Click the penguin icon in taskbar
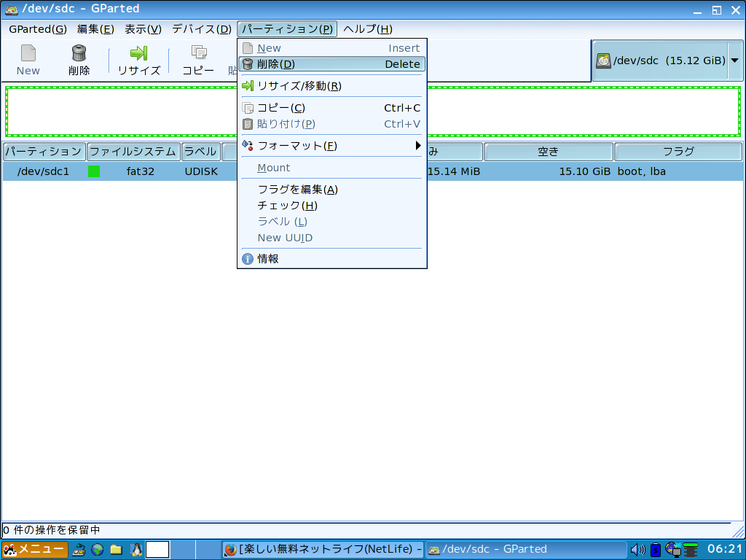This screenshot has height=560, width=746. [x=136, y=550]
